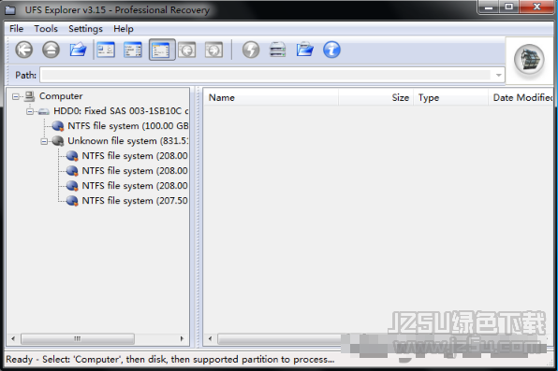
Task: Click the Up one level toolbar icon
Action: coord(51,50)
